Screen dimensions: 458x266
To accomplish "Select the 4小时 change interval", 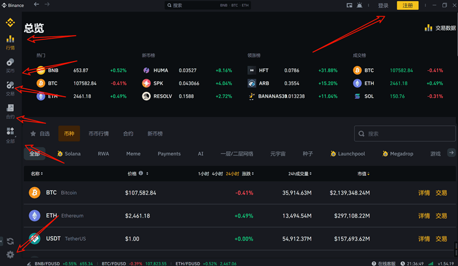I will [217, 174].
